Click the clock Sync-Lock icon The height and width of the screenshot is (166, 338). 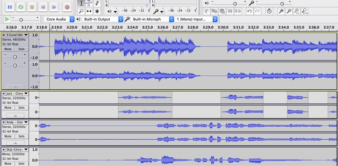(269, 11)
